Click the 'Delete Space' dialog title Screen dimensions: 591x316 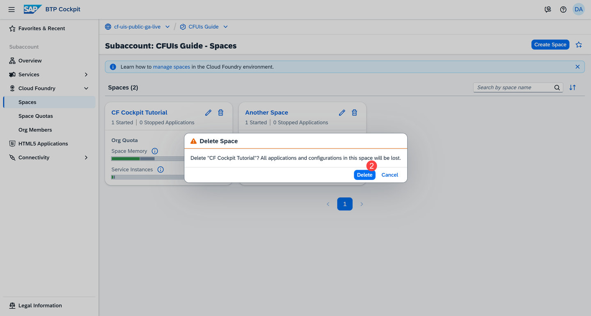[219, 141]
